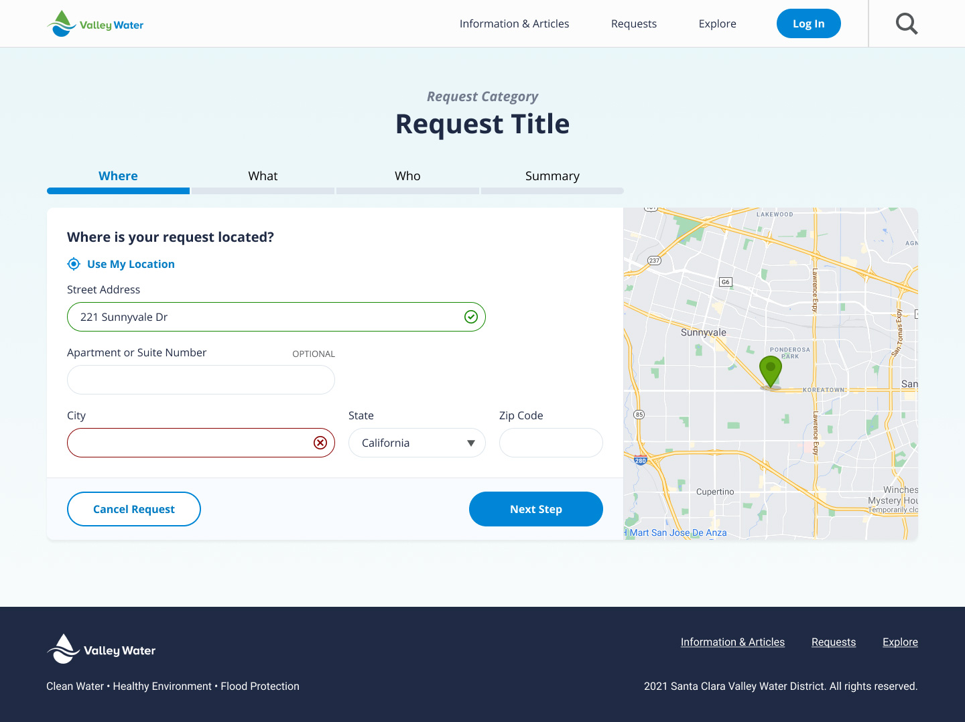
Task: Switch to the Who step tab
Action: (x=407, y=180)
